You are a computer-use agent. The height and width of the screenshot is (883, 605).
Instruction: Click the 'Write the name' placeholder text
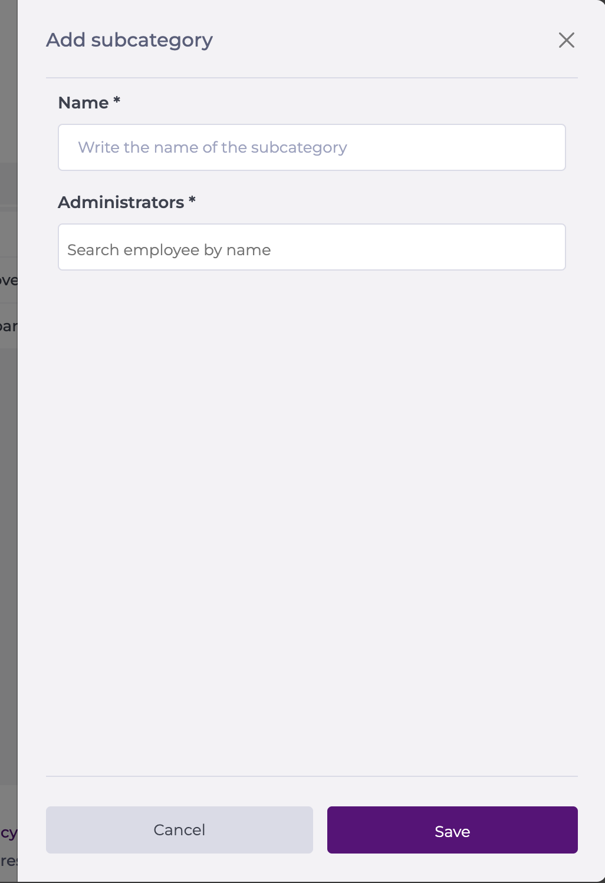[212, 147]
